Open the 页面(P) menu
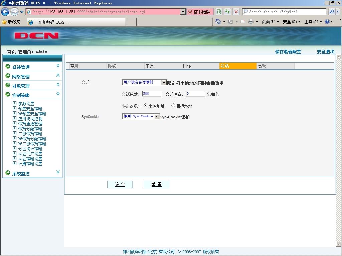 [270, 22]
